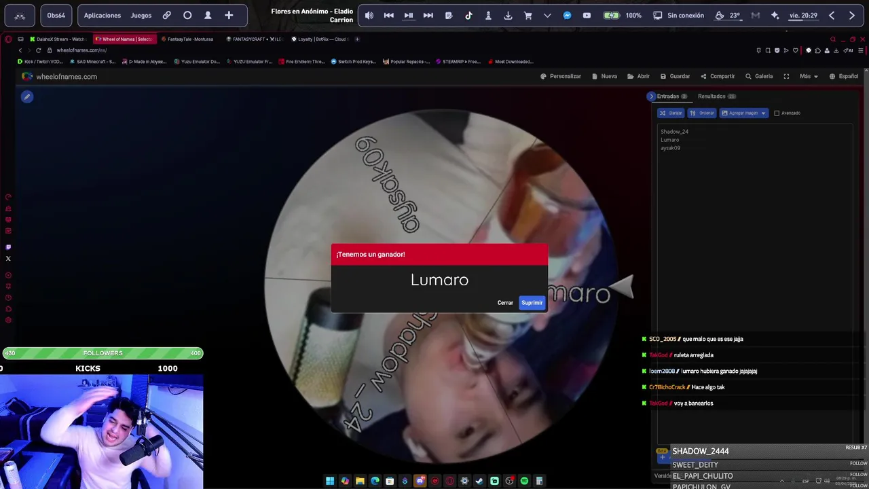Skip to next track
869x489 pixels.
428,16
